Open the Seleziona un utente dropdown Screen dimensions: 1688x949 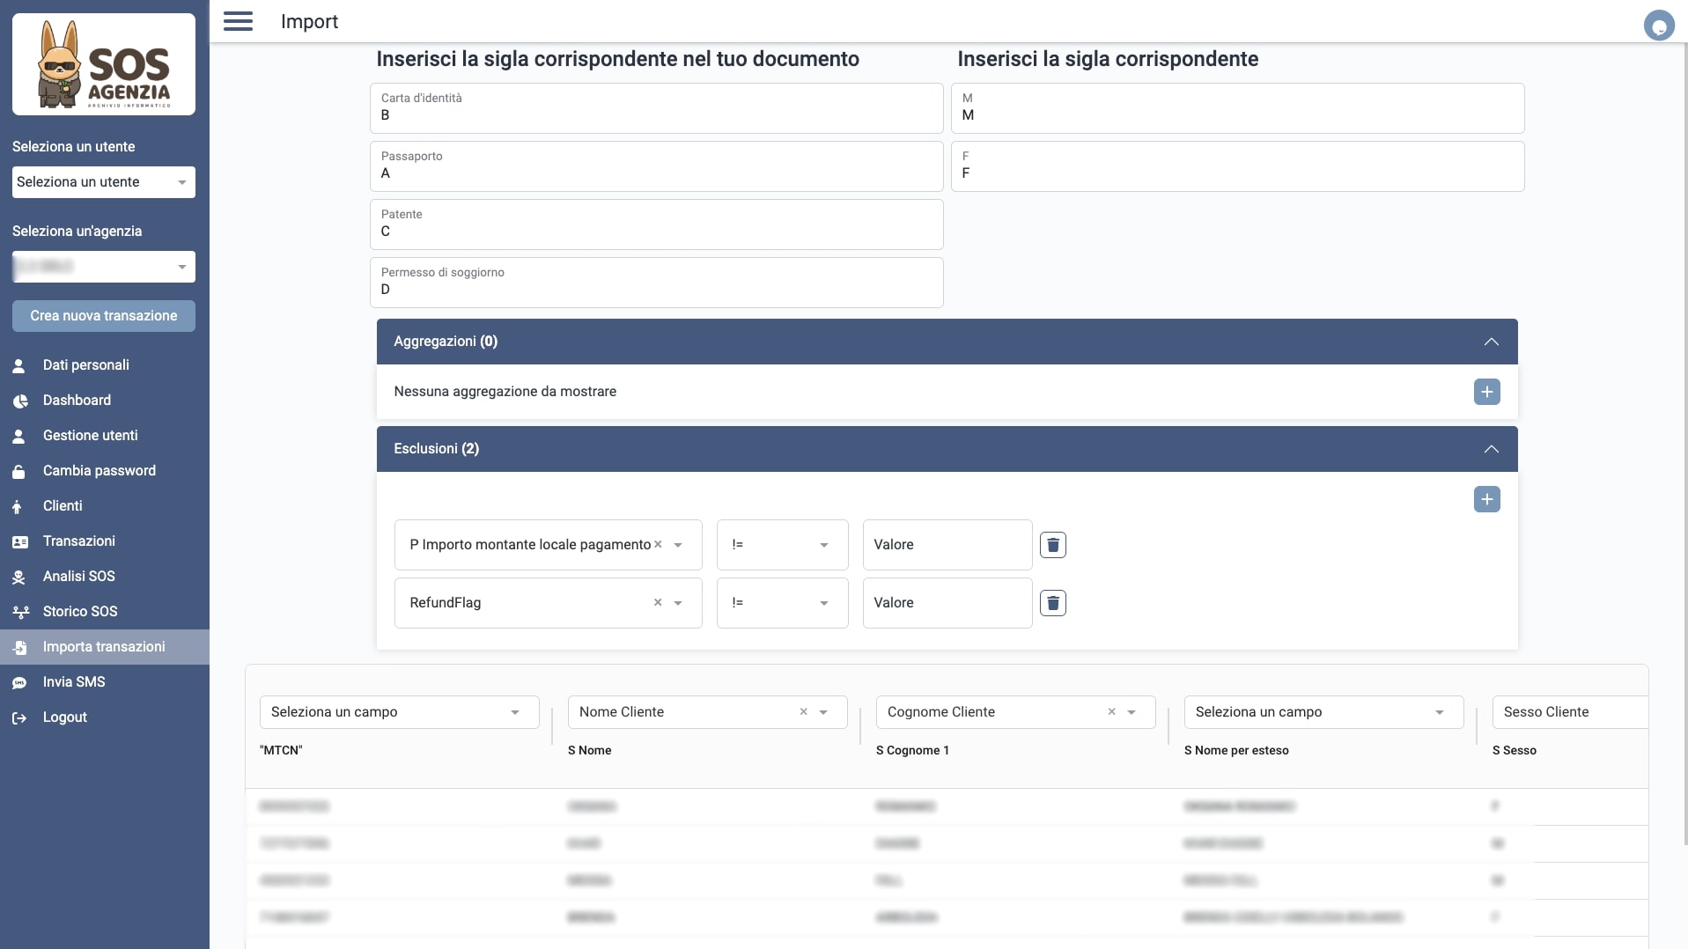(104, 182)
